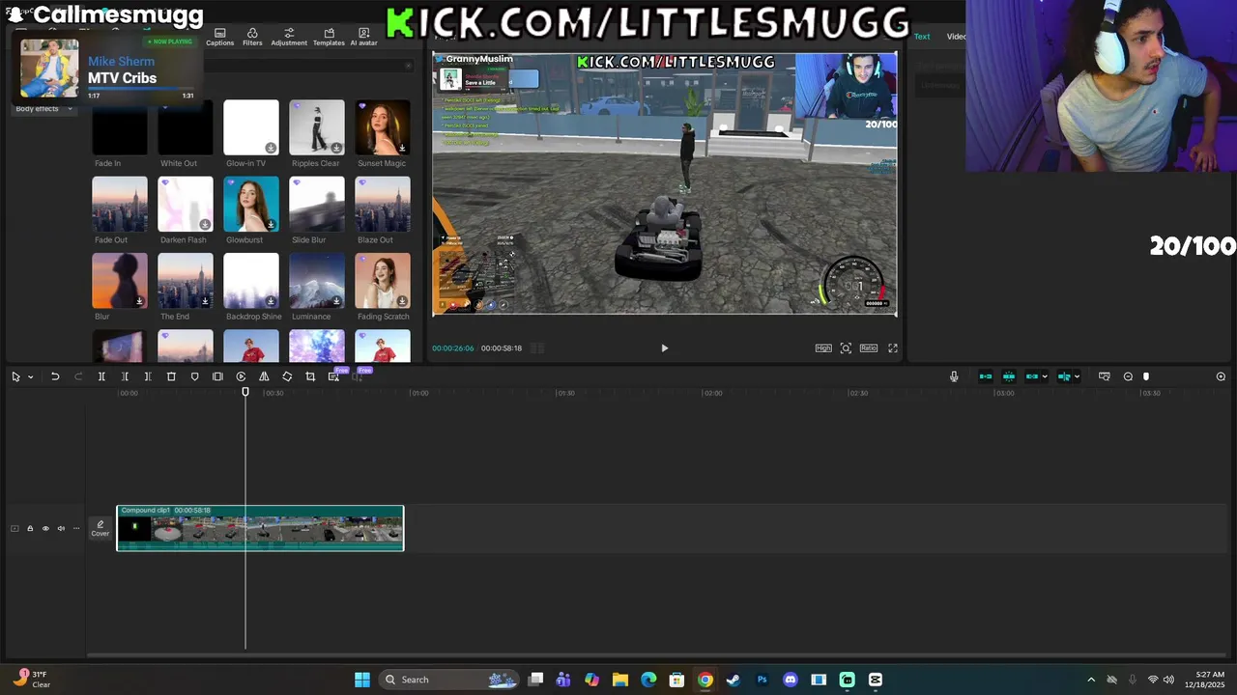
Task: Play the preview video
Action: point(664,348)
